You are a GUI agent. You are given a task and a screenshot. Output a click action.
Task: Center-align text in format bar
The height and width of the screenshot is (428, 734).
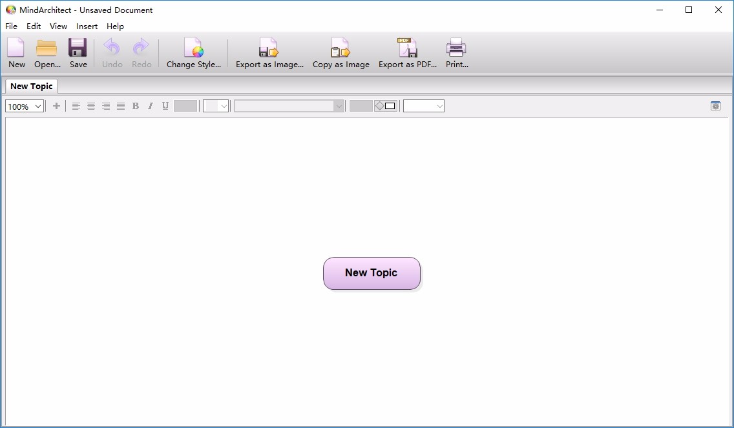91,106
